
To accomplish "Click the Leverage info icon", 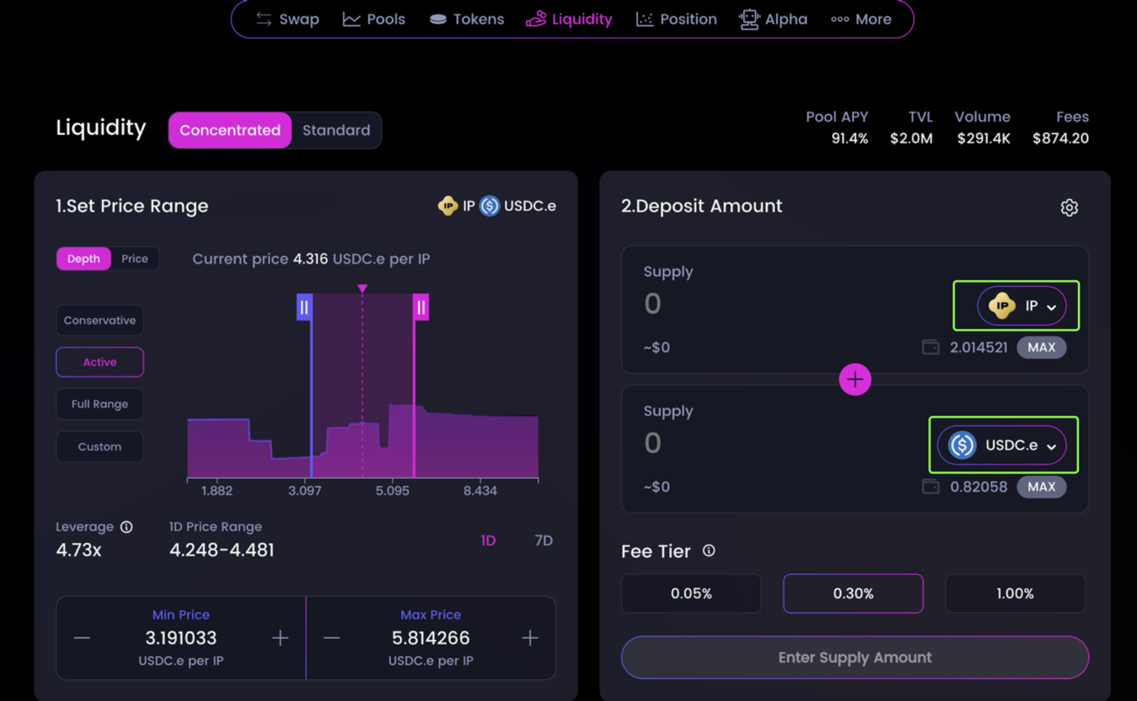I will pyautogui.click(x=126, y=527).
